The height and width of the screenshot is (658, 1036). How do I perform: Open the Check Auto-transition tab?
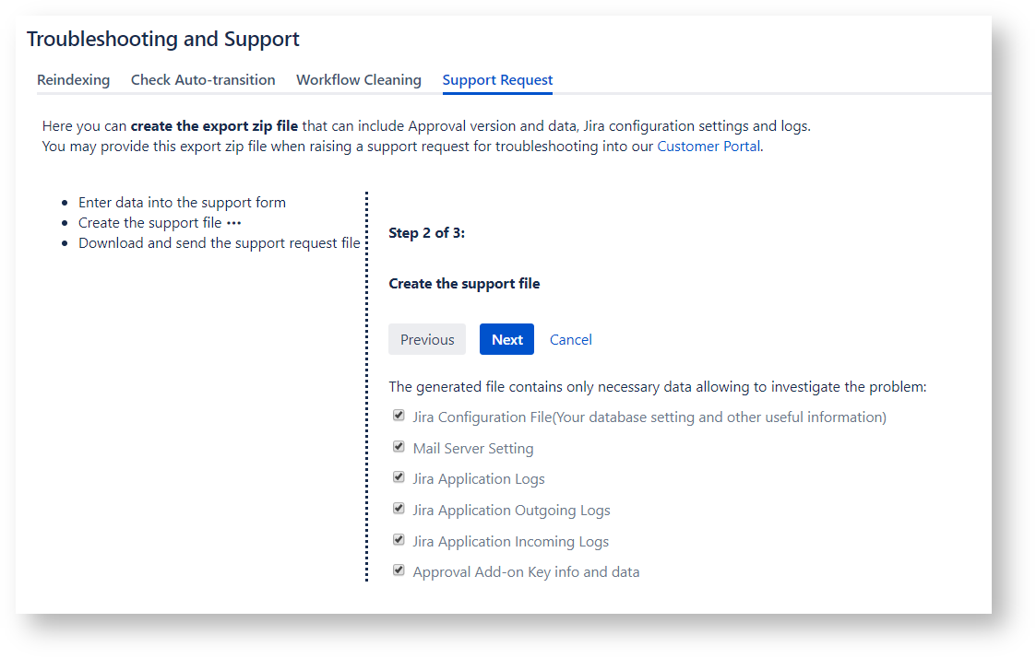(203, 80)
